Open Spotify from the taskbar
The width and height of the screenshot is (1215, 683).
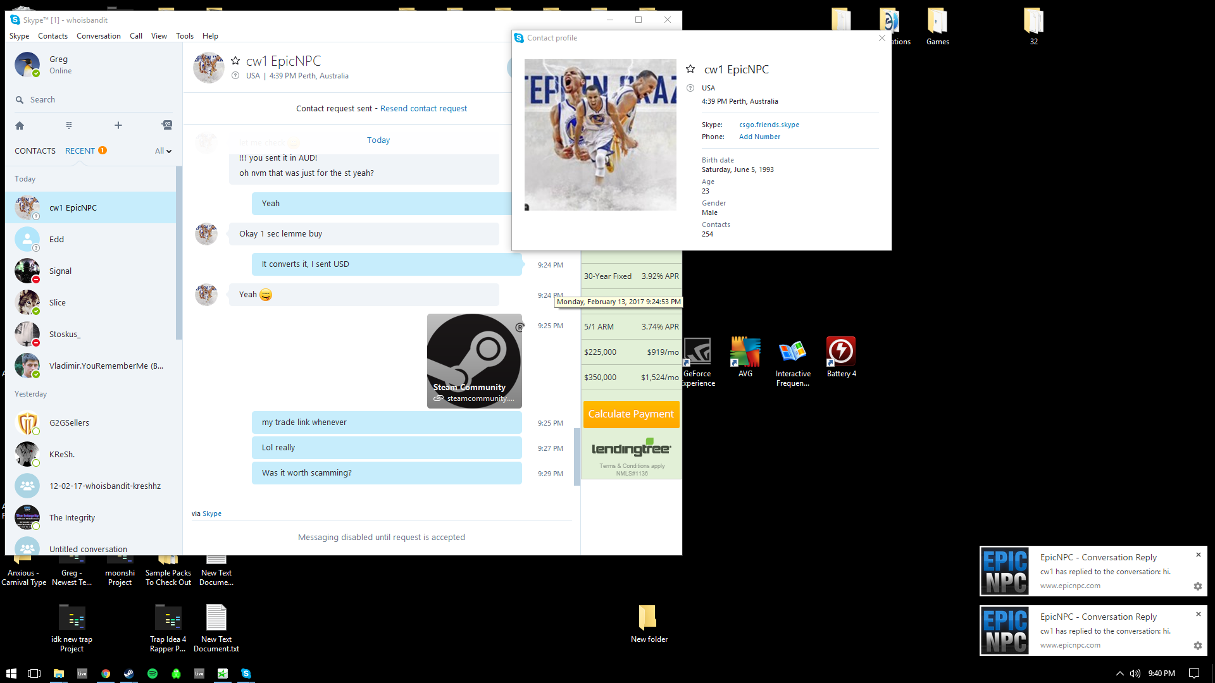pyautogui.click(x=153, y=674)
